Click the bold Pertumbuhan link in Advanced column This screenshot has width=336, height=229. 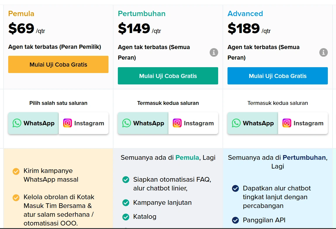tap(304, 158)
